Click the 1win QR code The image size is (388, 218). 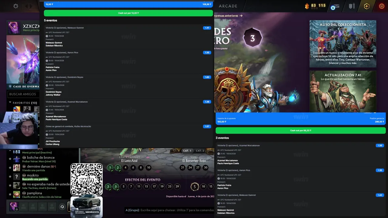[87, 180]
